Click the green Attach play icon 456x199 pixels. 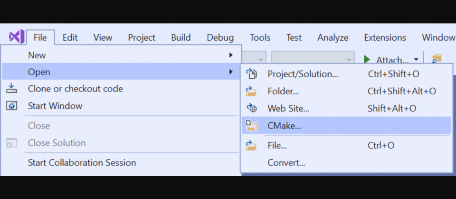click(x=367, y=60)
